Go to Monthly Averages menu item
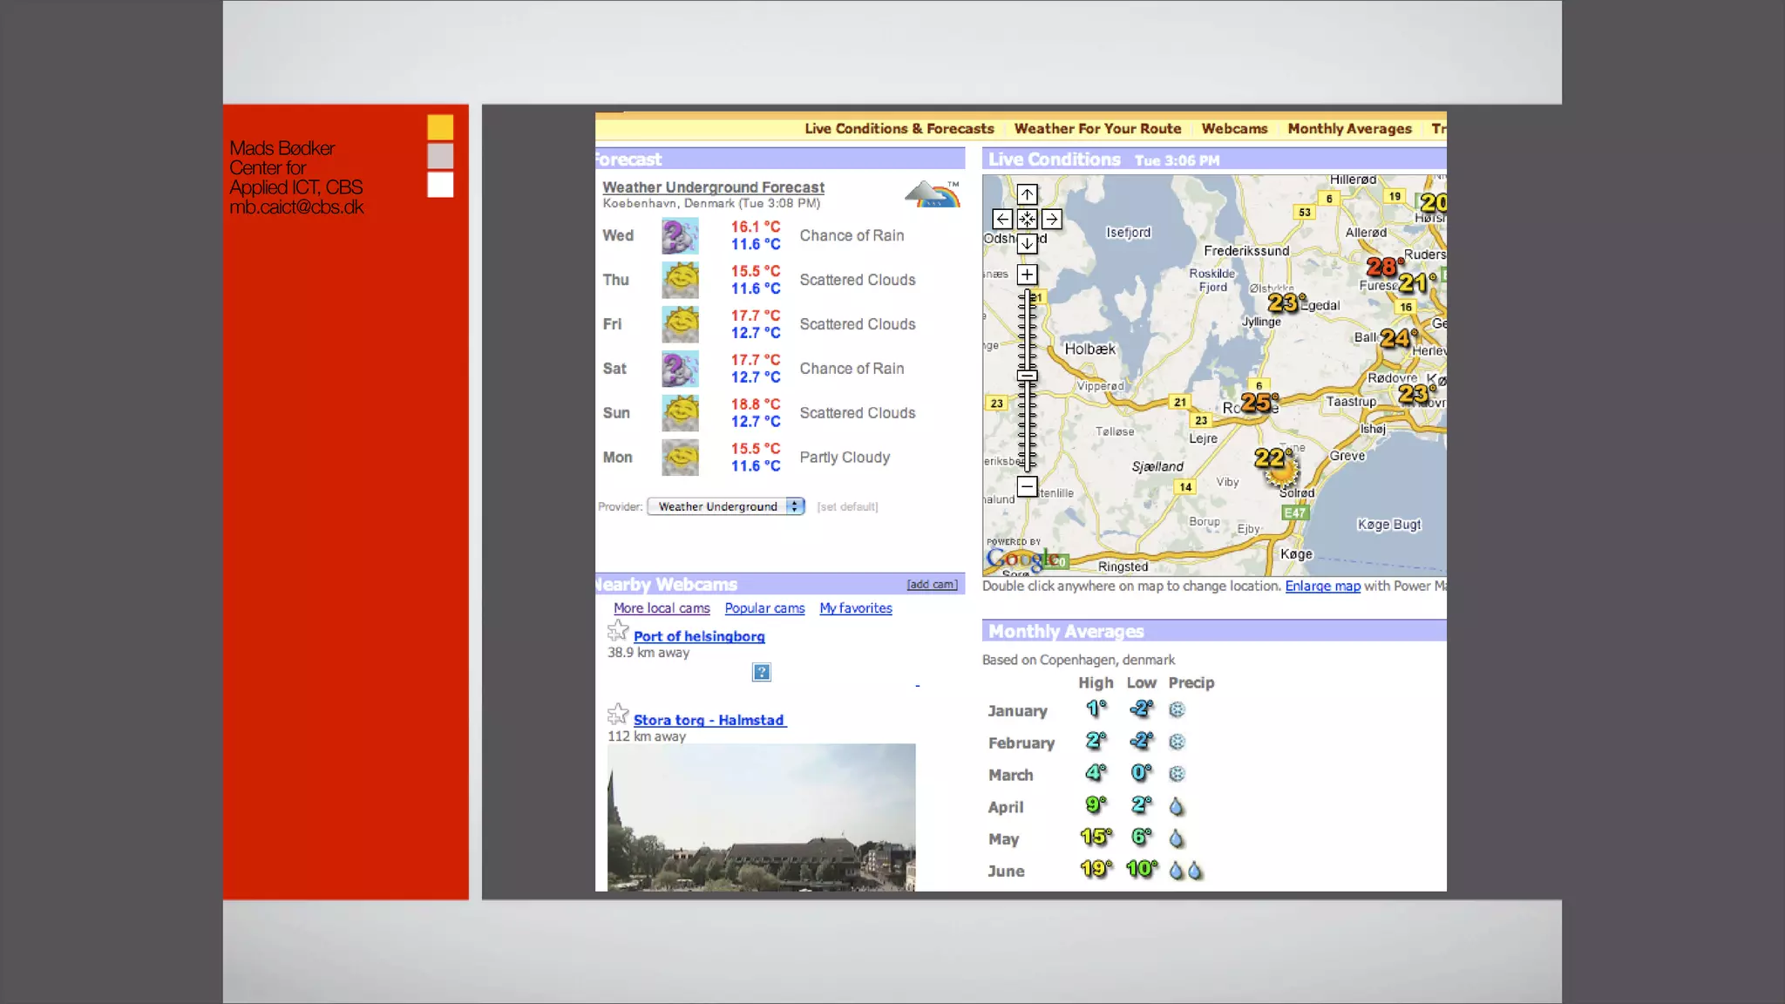The height and width of the screenshot is (1004, 1785). click(x=1349, y=128)
